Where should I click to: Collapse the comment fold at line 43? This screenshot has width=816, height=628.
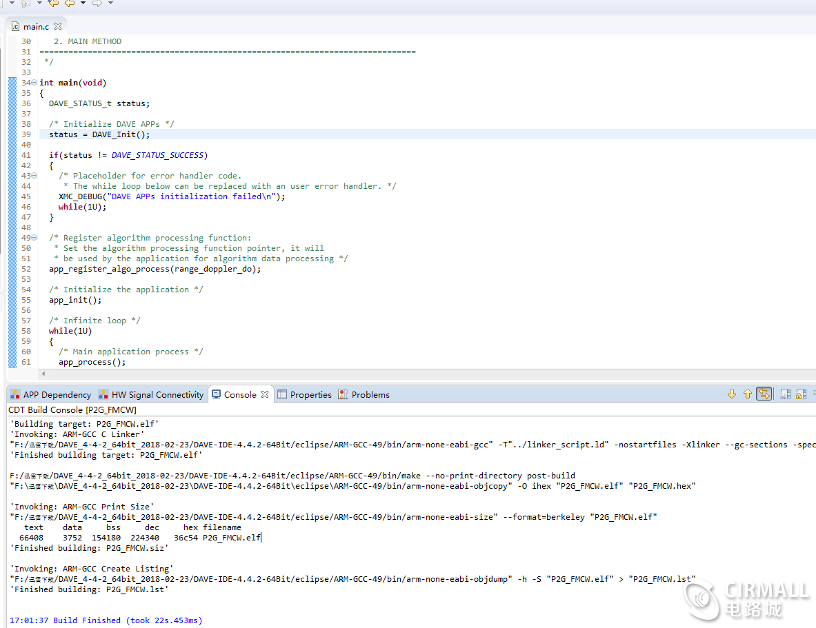34,176
